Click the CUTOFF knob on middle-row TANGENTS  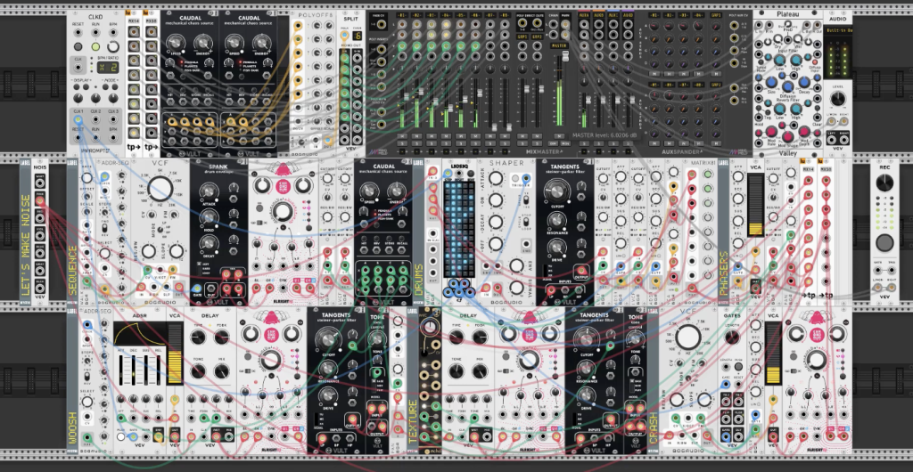pos(557,189)
